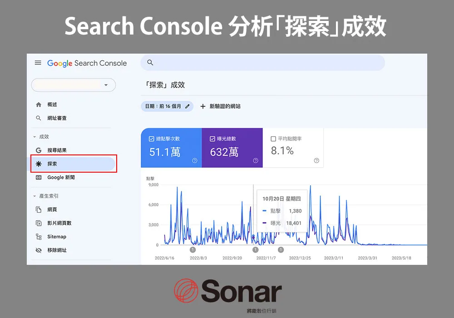Screen dimensions: 454x318
Task: Enable the 平均點閱率 checkbox
Action: [273, 139]
